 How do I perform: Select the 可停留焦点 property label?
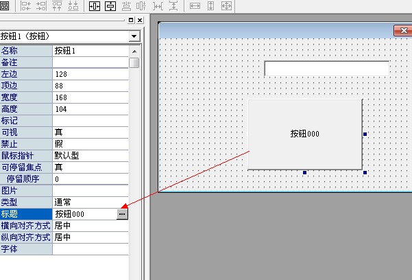(x=26, y=167)
